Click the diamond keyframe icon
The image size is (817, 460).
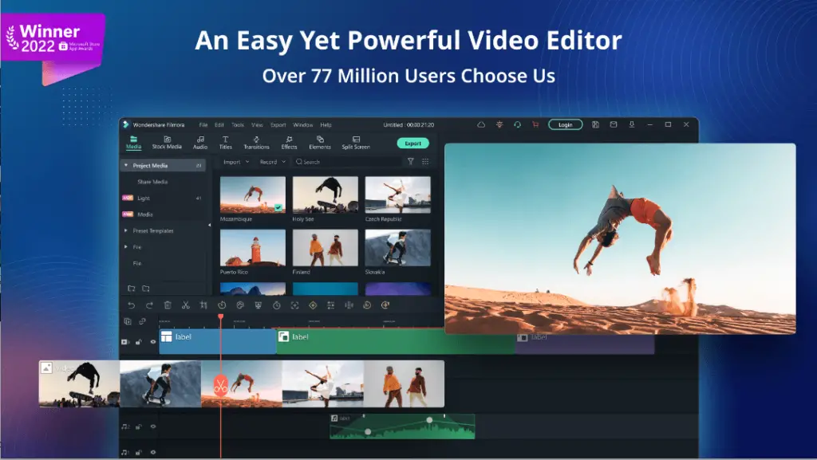click(313, 305)
